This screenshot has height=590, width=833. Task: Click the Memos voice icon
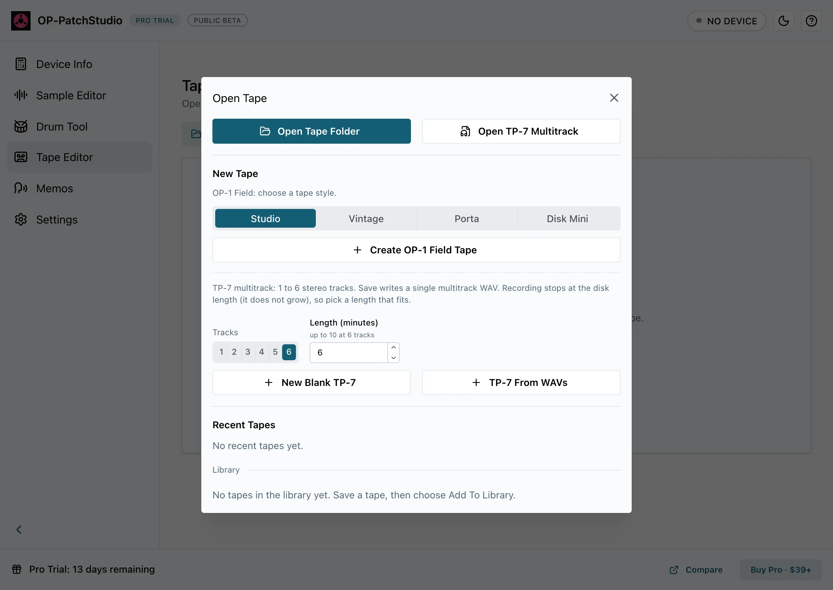coord(21,188)
